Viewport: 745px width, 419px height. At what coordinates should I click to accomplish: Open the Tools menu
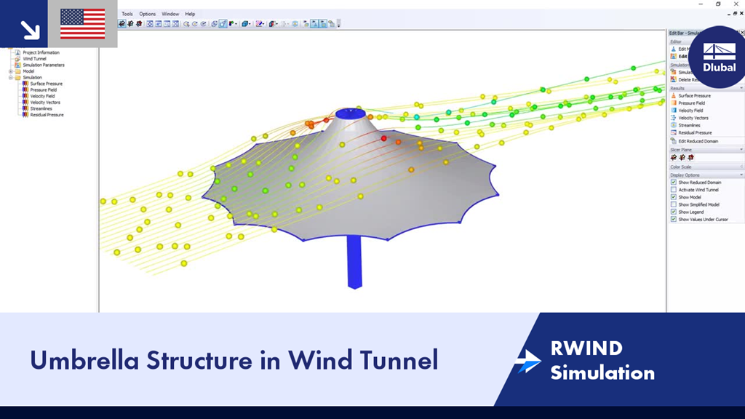[127, 14]
